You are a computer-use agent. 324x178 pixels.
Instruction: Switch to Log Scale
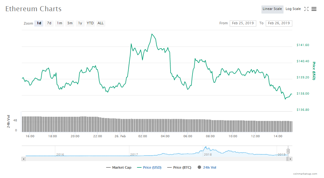(293, 9)
